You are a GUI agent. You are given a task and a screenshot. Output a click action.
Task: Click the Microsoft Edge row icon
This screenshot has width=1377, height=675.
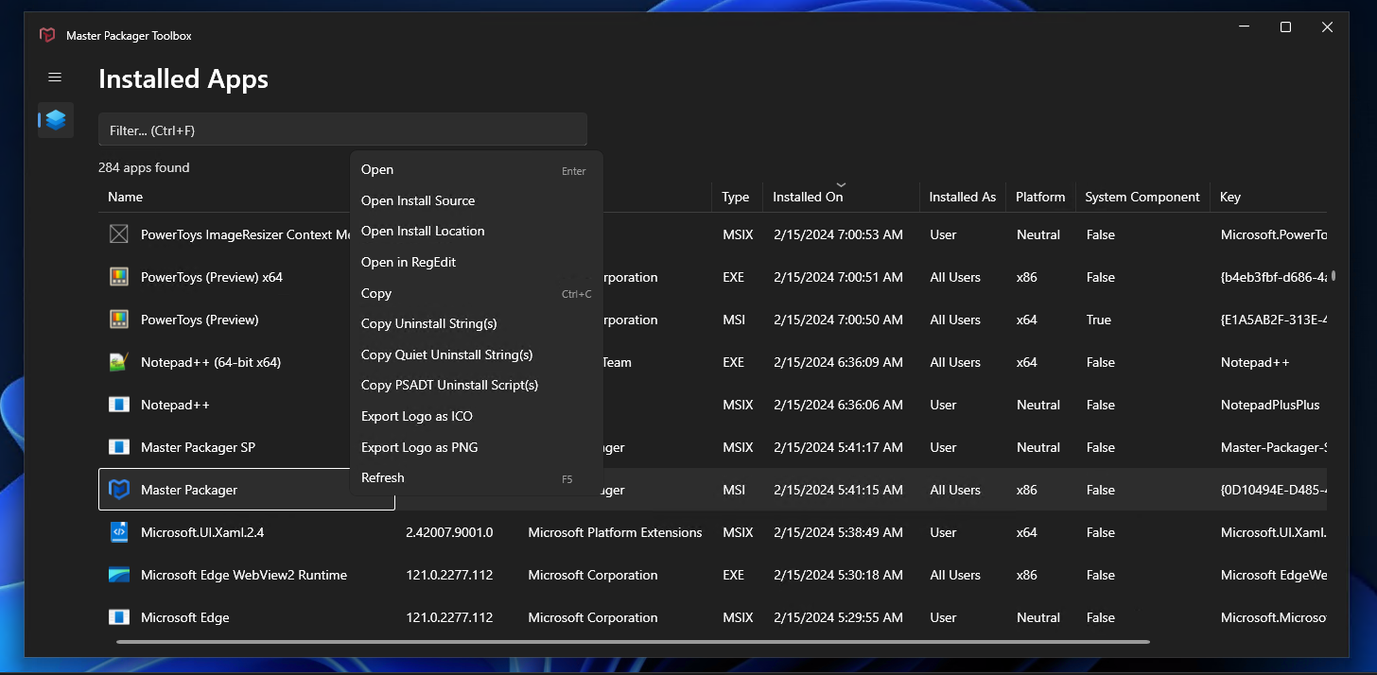(x=118, y=617)
